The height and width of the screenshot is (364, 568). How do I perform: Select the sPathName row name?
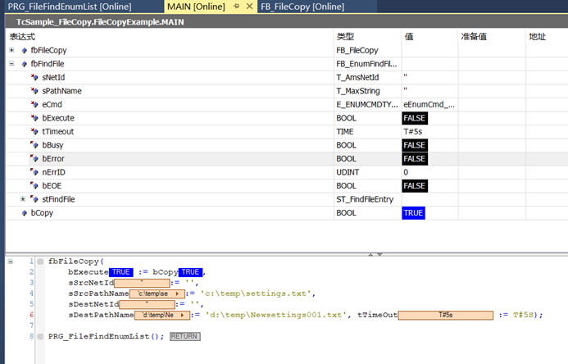point(62,91)
